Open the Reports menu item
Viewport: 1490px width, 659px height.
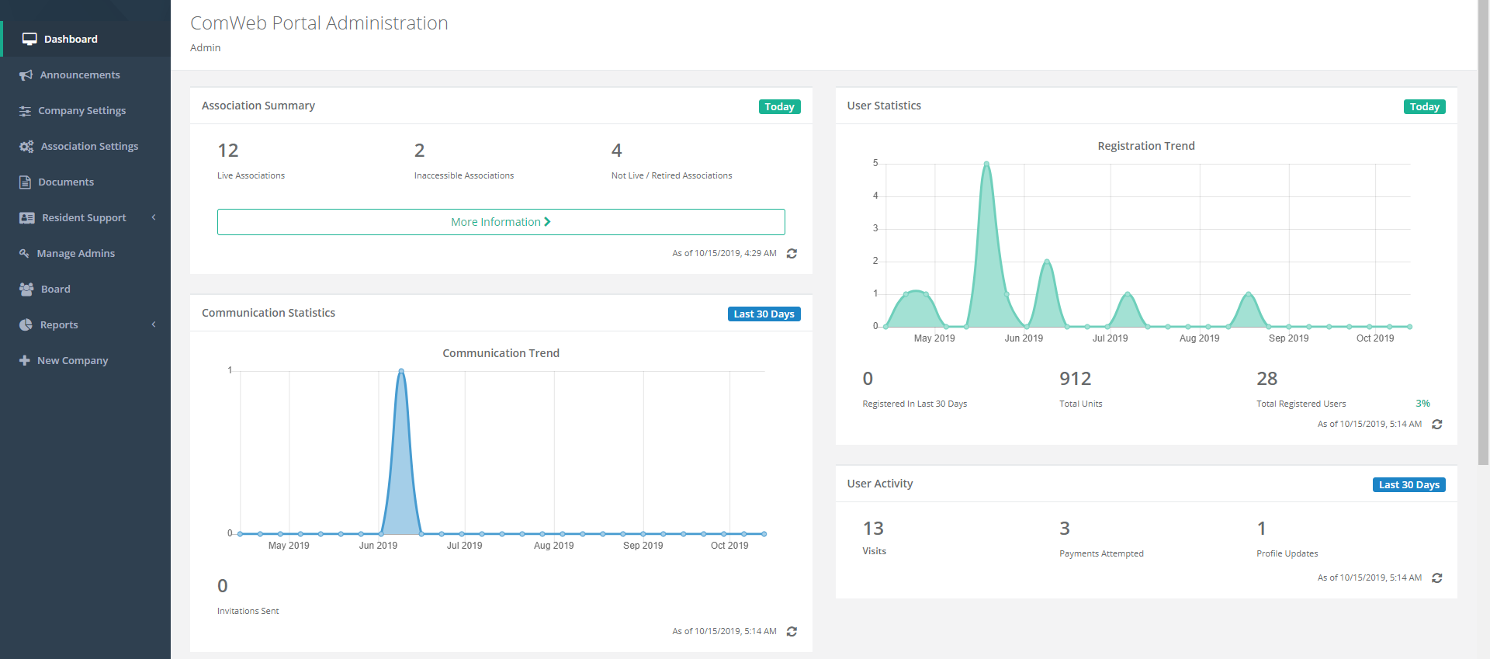(x=59, y=325)
